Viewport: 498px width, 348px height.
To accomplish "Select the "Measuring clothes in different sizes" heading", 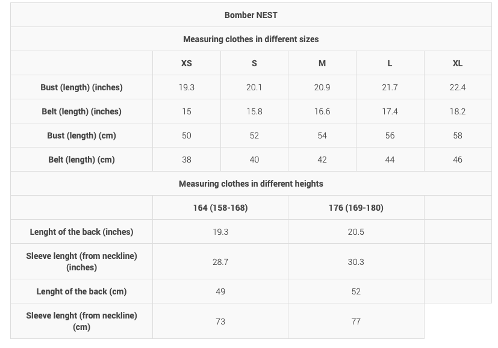I will pyautogui.click(x=251, y=39).
